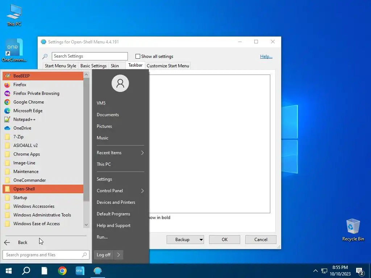Launch Google Chrome from the start menu list
Image resolution: width=371 pixels, height=278 pixels.
[x=43, y=102]
